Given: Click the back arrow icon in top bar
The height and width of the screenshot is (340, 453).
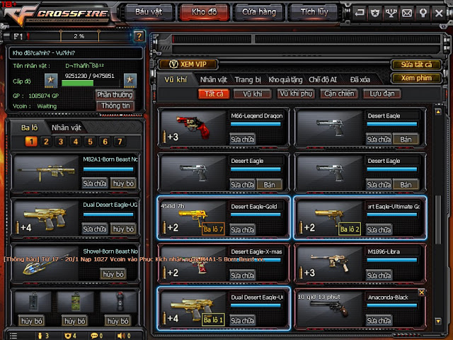Looking at the screenshot, I should (x=359, y=13).
